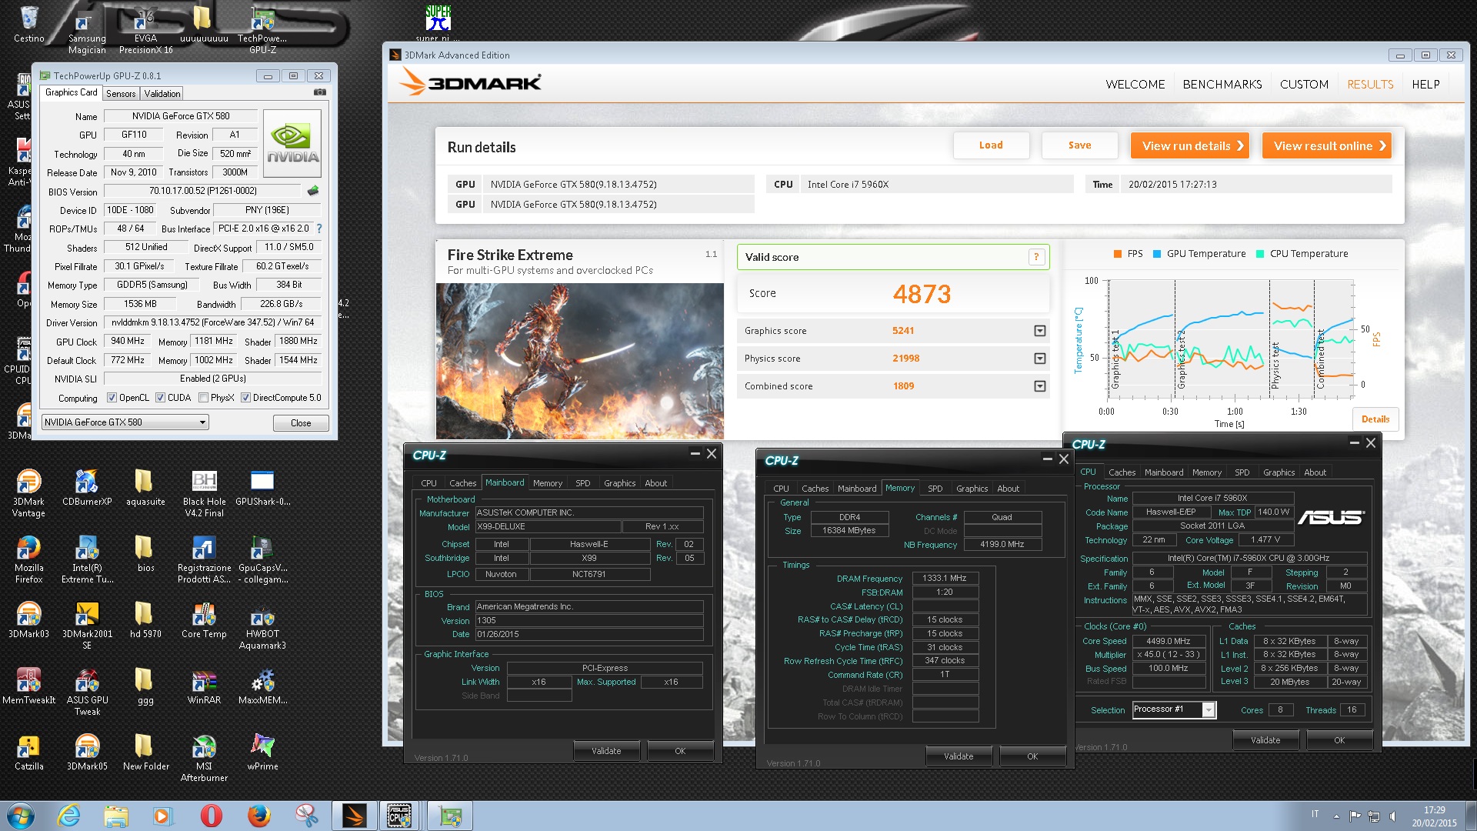
Task: Click the CPU Temperature teal legend swatch
Action: pos(1260,254)
